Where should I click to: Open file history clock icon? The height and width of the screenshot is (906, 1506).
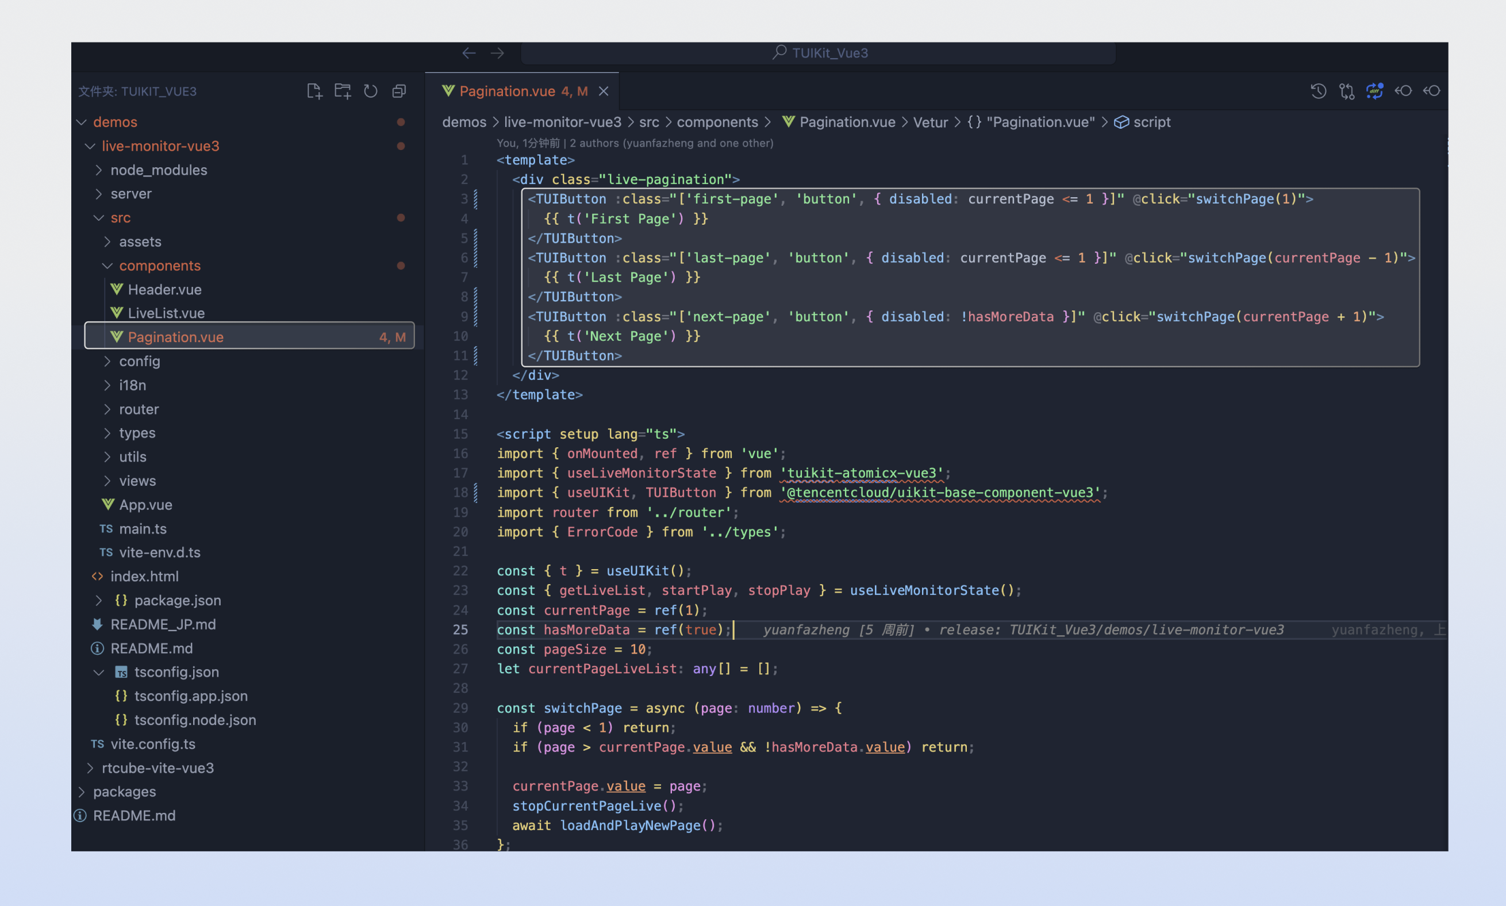click(1318, 91)
